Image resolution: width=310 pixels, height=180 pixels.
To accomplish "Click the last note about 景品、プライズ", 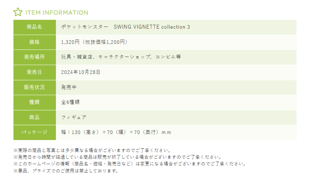I will click(x=65, y=171).
